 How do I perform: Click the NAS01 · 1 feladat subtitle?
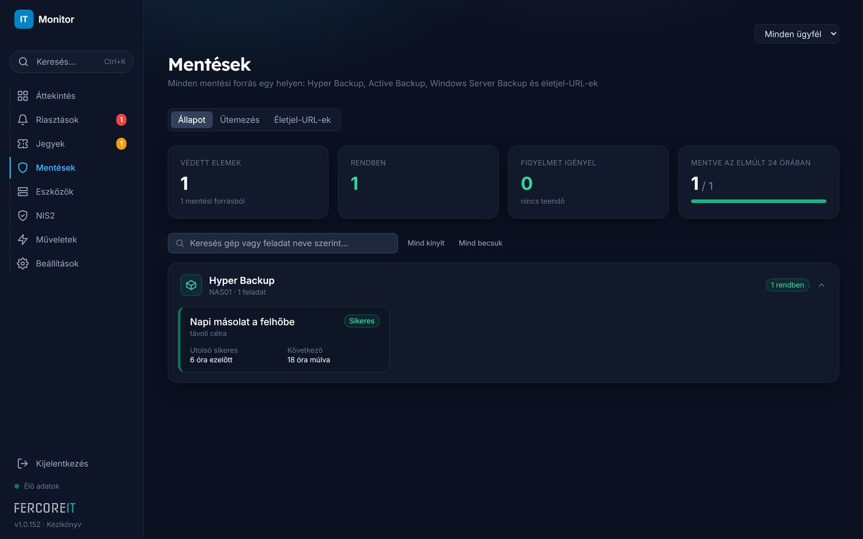tap(237, 292)
